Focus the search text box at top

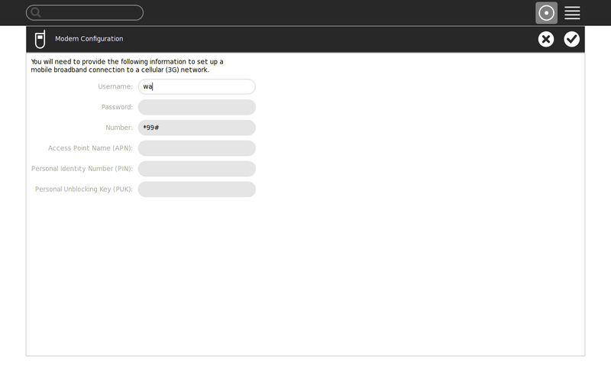pos(90,13)
